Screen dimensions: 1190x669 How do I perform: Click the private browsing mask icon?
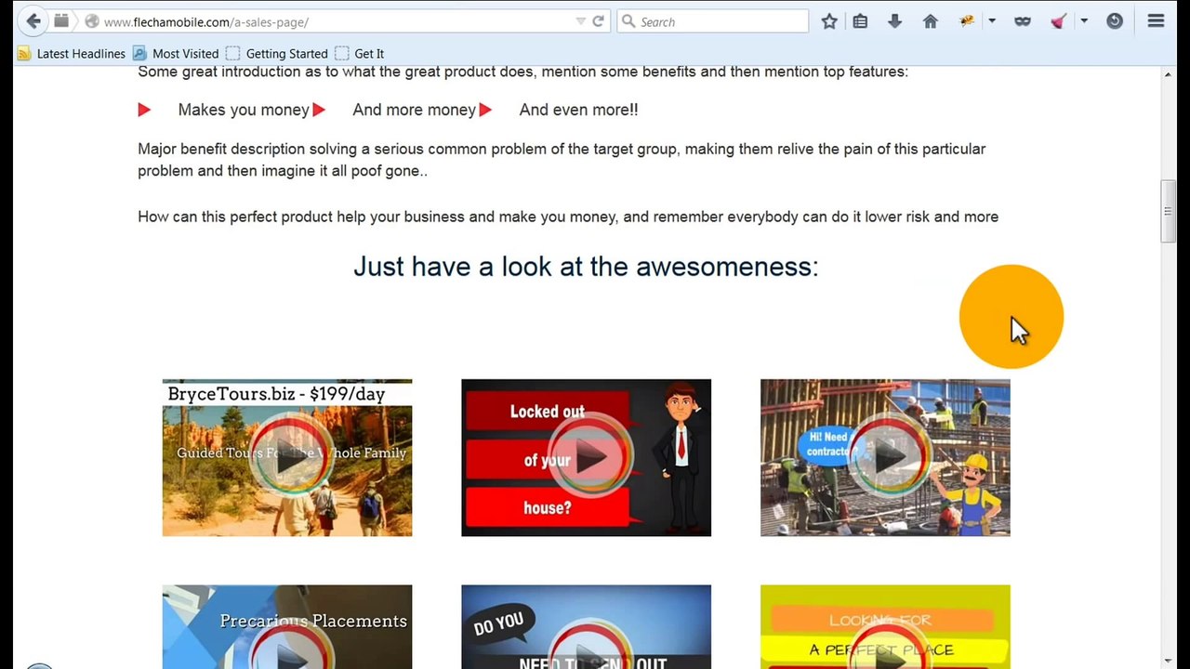point(1023,21)
